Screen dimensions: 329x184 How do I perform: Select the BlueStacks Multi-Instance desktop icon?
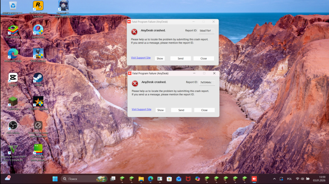click(38, 153)
